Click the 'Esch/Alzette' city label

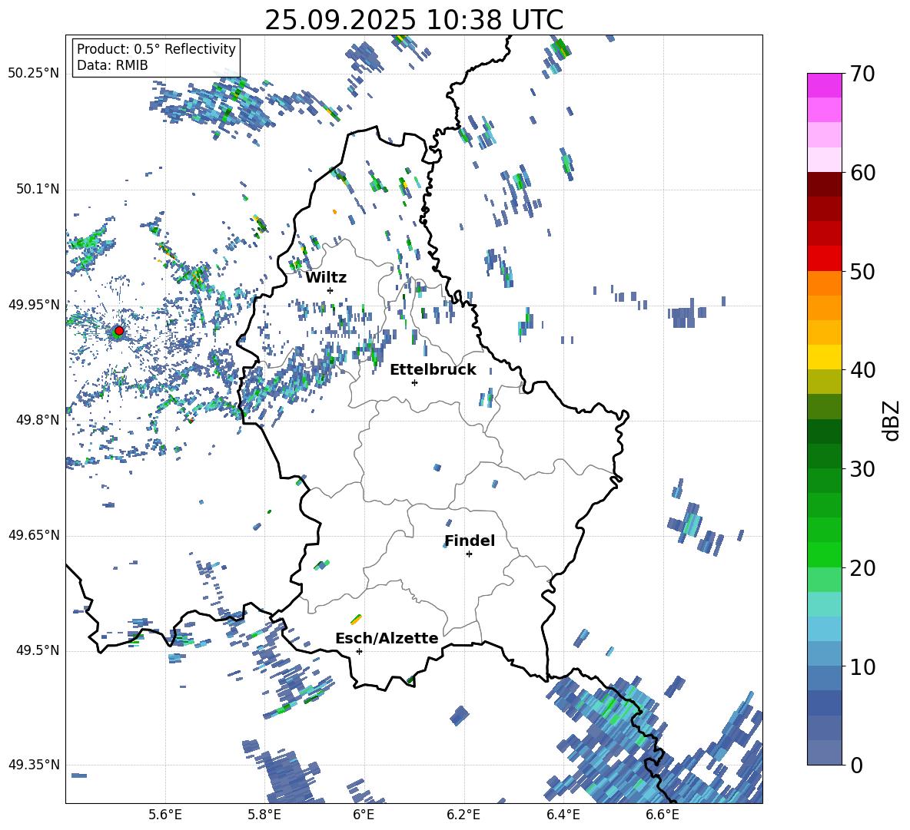[387, 638]
